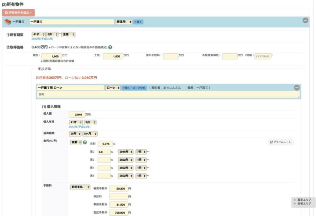Remove the 一戸建て property with minus icon
The image size is (316, 216).
coord(305,20)
